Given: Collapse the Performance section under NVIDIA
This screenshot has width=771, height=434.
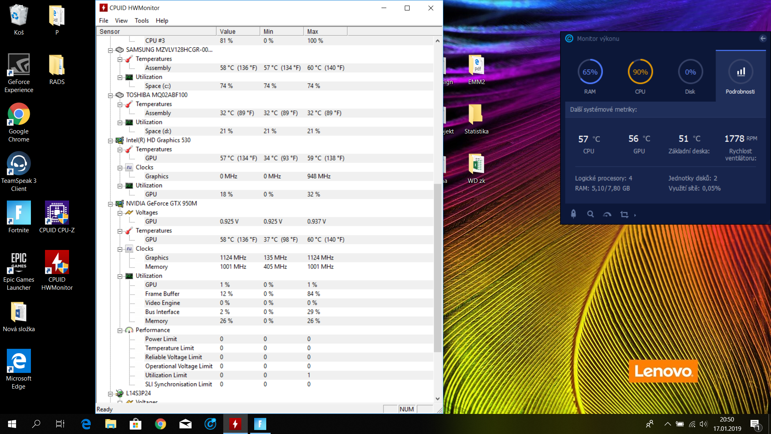Looking at the screenshot, I should [120, 330].
